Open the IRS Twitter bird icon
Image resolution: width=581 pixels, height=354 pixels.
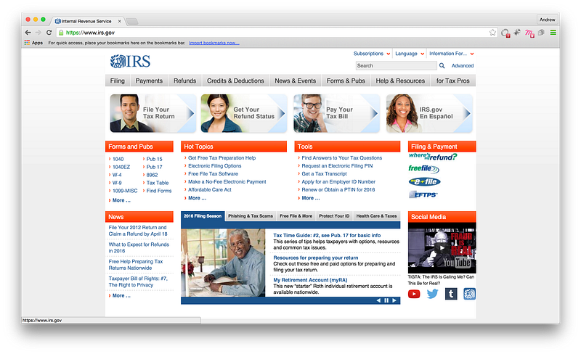(x=432, y=294)
